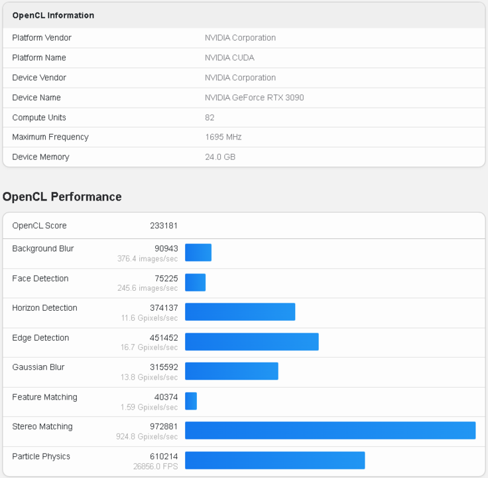Select the Stereo Matching score 972881
The width and height of the screenshot is (488, 478).
click(x=163, y=427)
